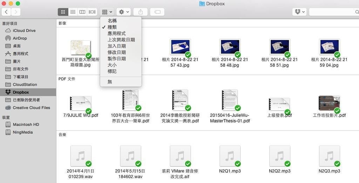Screen dimensions: 359x183
Task: Open iCloud Drive in sidebar
Action: (28, 31)
